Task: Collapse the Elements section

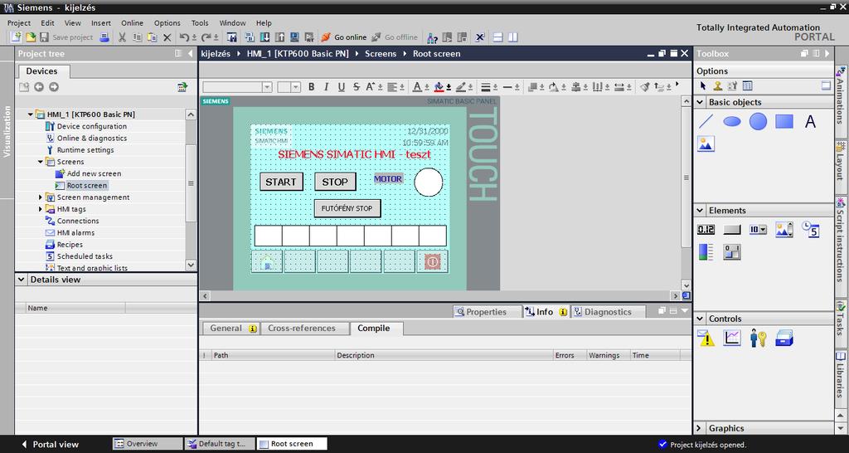Action: pyautogui.click(x=700, y=210)
